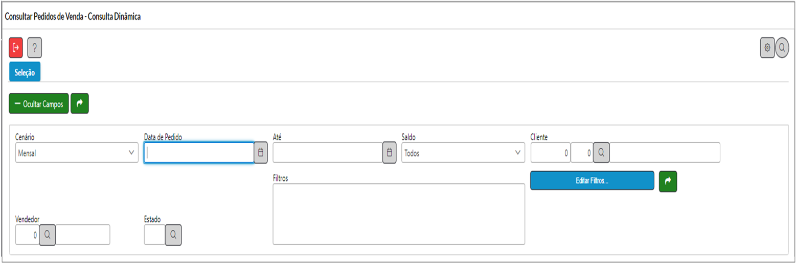Viewport: 797px width, 264px height.
Task: Click into the Até date field
Action: [x=328, y=152]
